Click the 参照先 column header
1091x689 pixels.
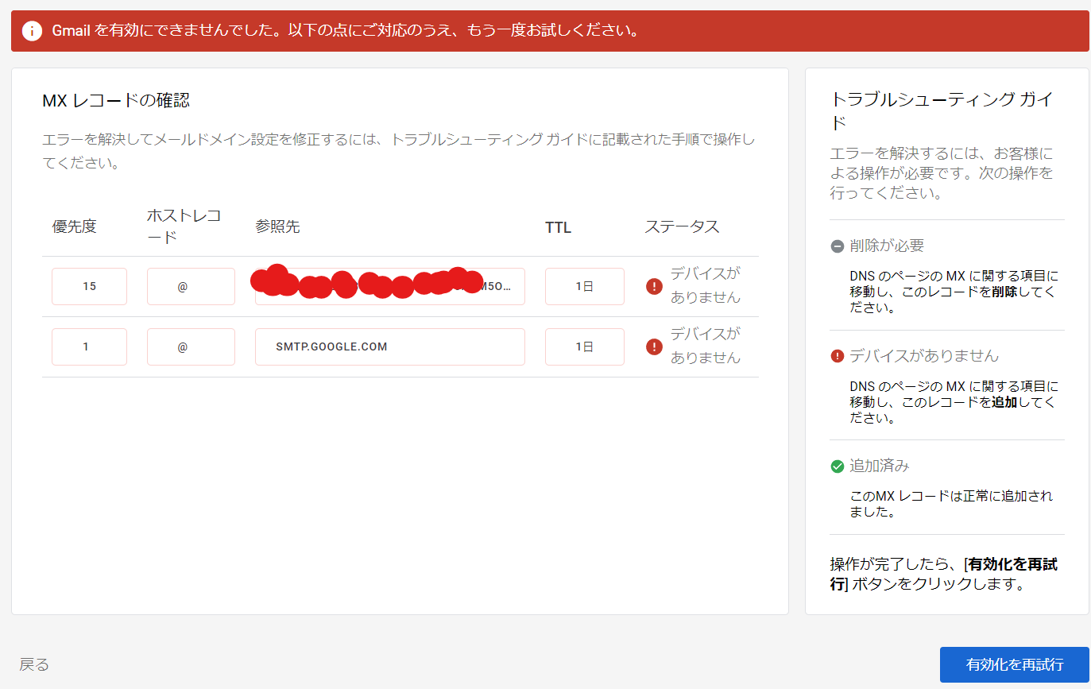coord(277,226)
